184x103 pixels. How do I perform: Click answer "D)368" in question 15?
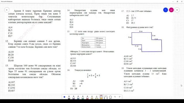(73, 66)
